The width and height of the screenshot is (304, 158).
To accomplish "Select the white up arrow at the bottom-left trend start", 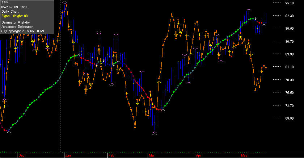I will tap(9, 132).
